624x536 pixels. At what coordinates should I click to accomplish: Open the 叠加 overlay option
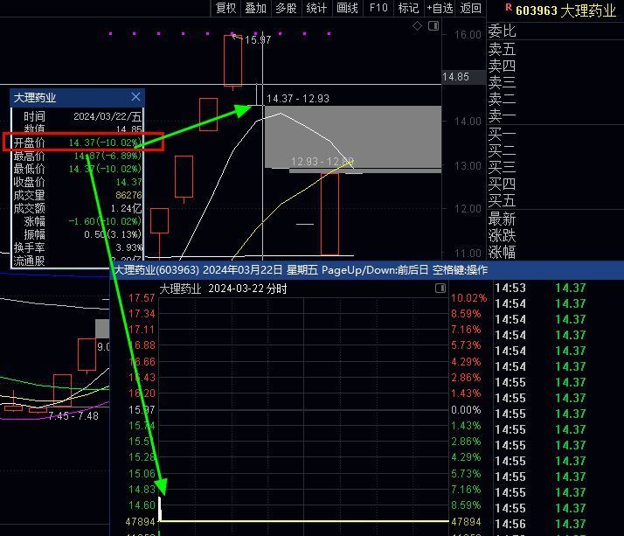(x=255, y=8)
